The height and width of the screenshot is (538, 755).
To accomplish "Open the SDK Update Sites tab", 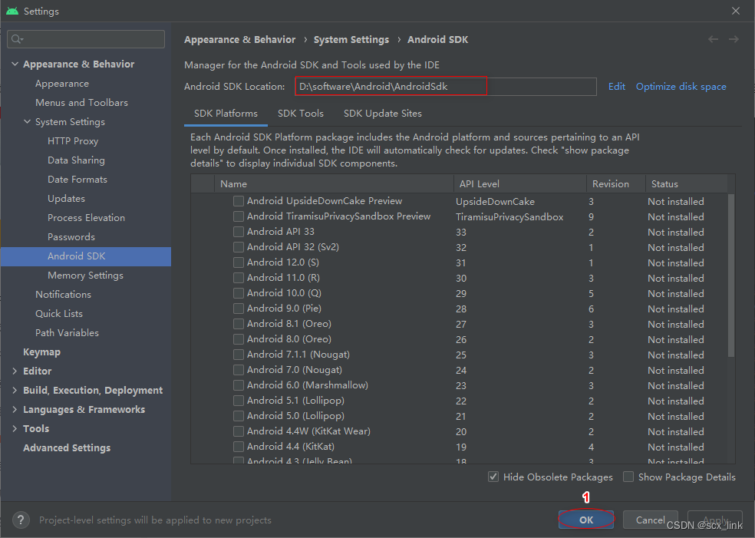I will click(383, 113).
